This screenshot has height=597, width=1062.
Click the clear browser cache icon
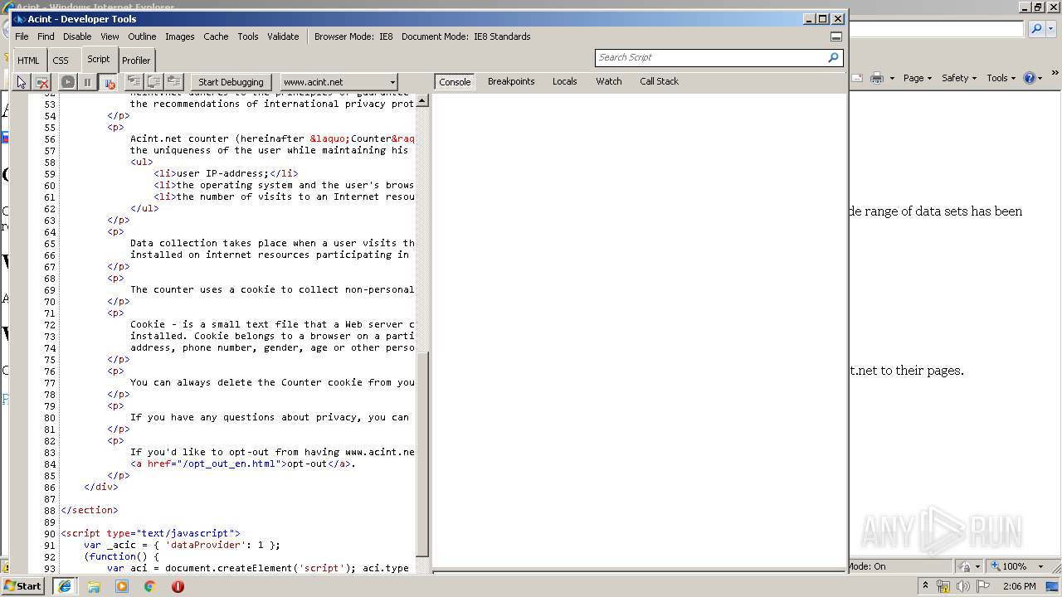42,82
